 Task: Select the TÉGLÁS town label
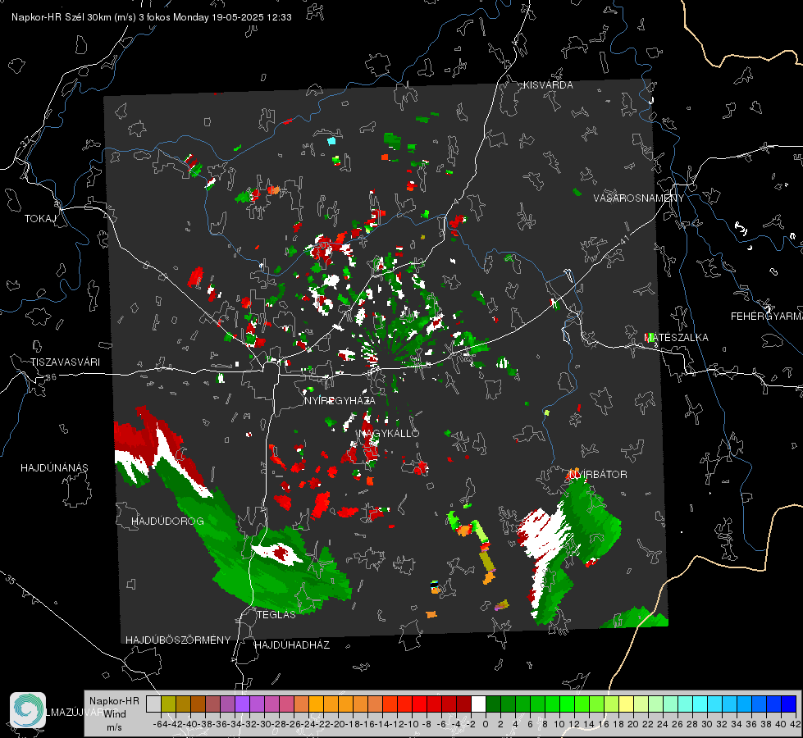[276, 614]
